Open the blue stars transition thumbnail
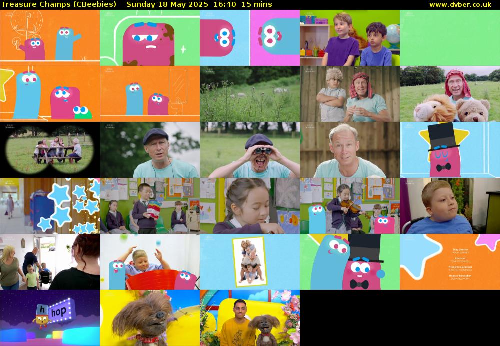Viewport: 500px width, 346px height. tap(50, 206)
